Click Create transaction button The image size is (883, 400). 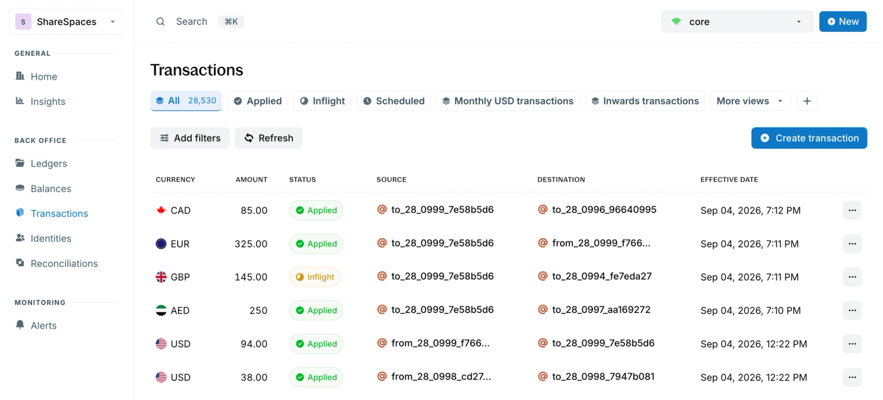tap(809, 138)
